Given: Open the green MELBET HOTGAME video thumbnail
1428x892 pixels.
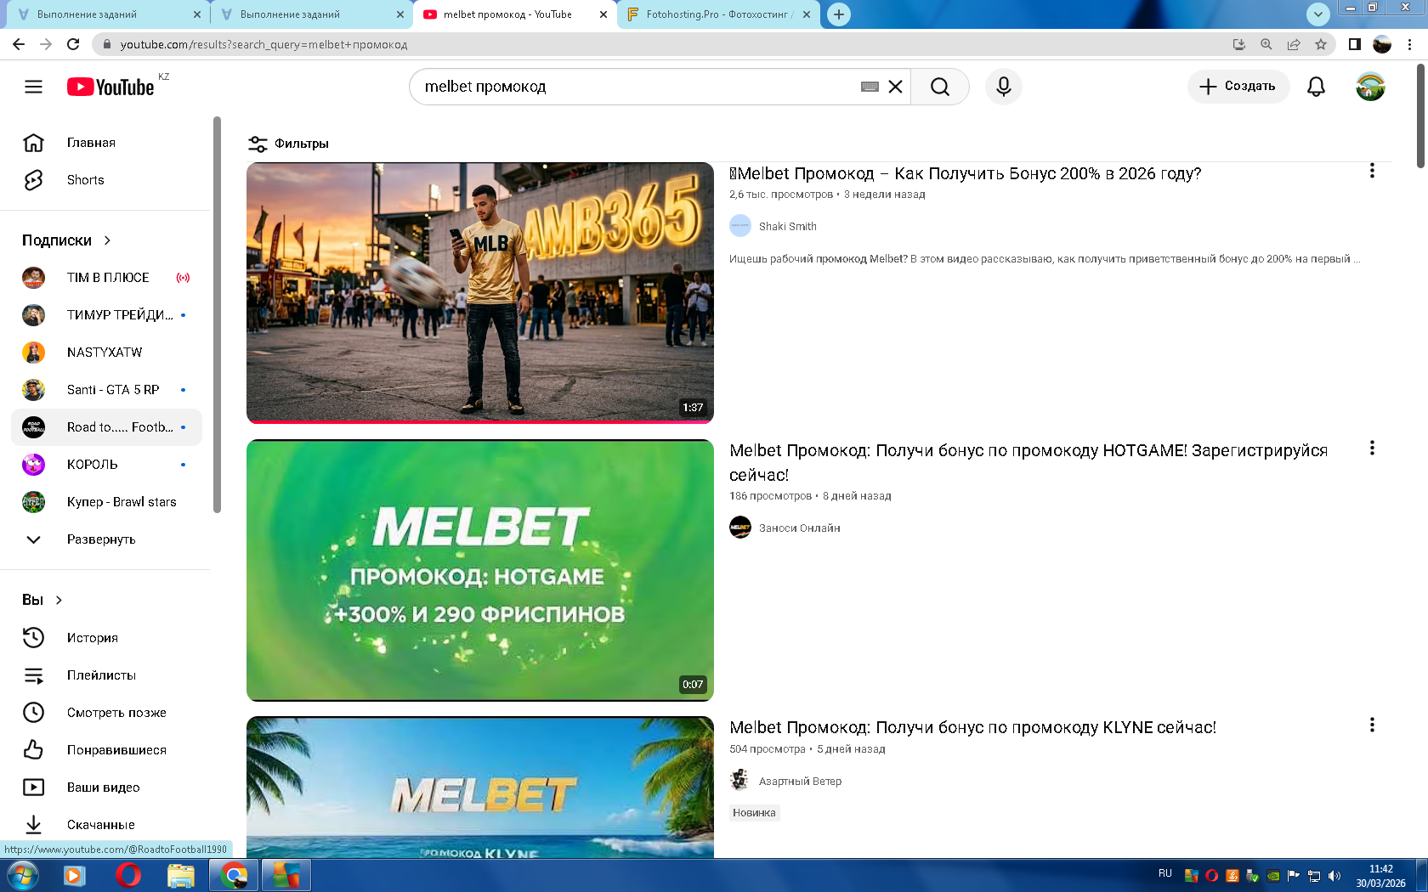Looking at the screenshot, I should 479,570.
